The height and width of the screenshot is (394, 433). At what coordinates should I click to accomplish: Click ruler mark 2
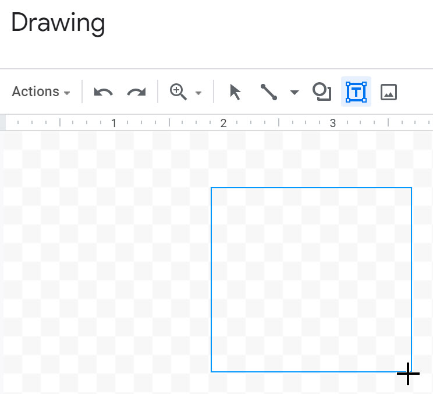coord(223,124)
